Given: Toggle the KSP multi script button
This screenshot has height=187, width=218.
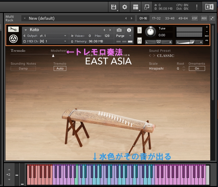Looking at the screenshot, I should click(x=194, y=18).
